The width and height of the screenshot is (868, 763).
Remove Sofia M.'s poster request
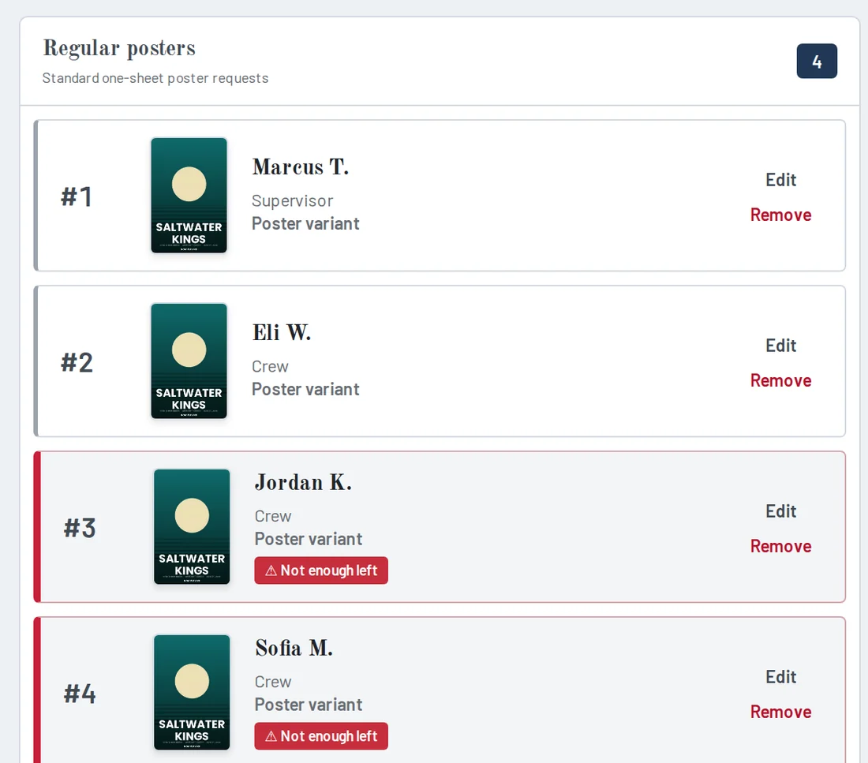tap(780, 712)
